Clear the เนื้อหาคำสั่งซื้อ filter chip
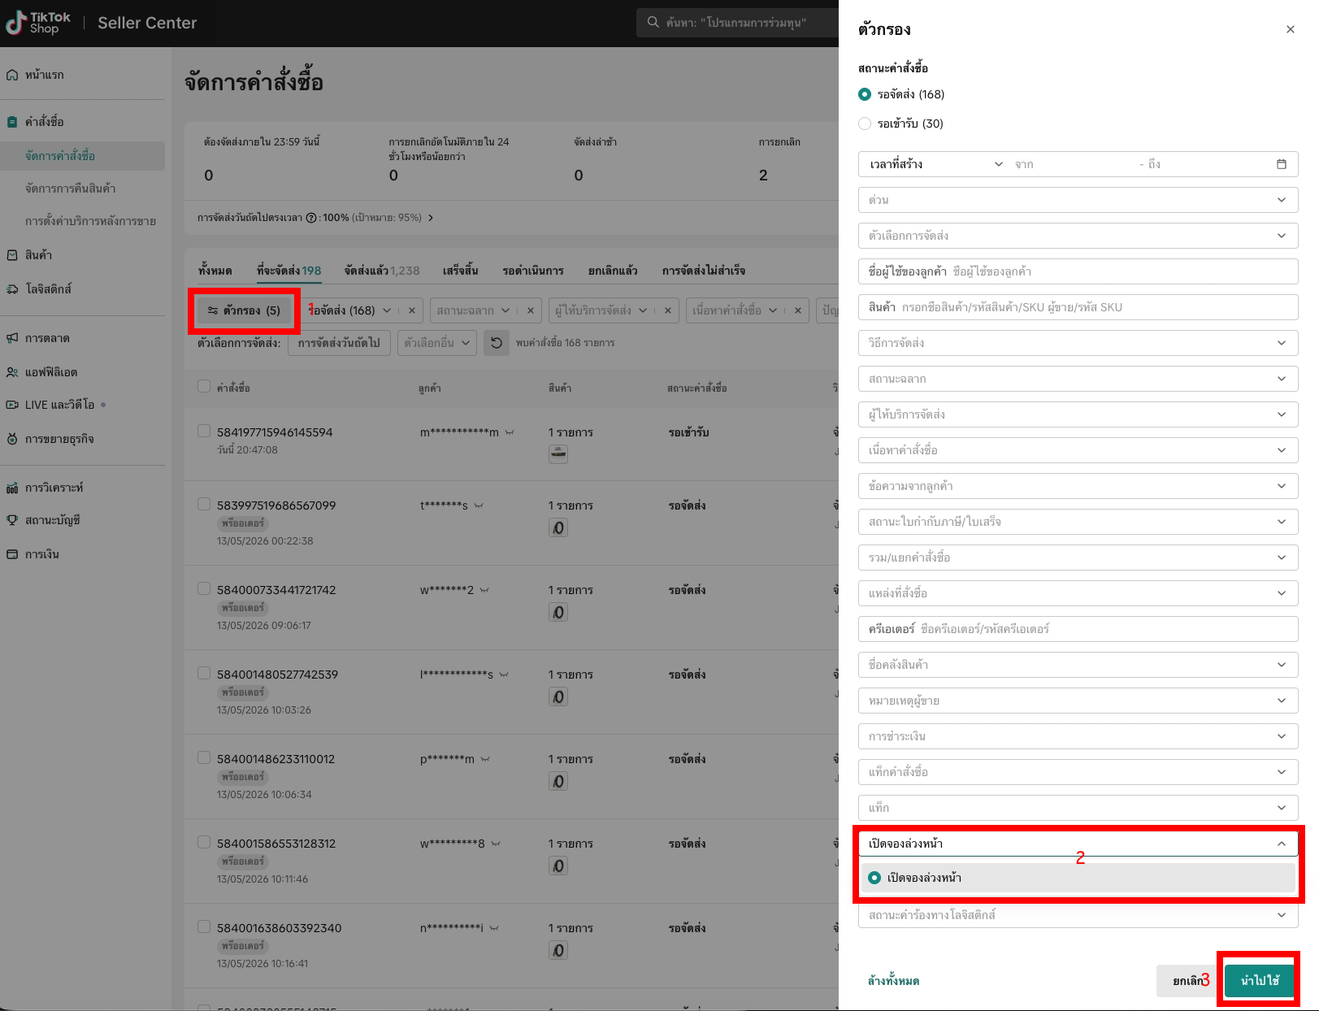This screenshot has width=1319, height=1011. point(798,310)
